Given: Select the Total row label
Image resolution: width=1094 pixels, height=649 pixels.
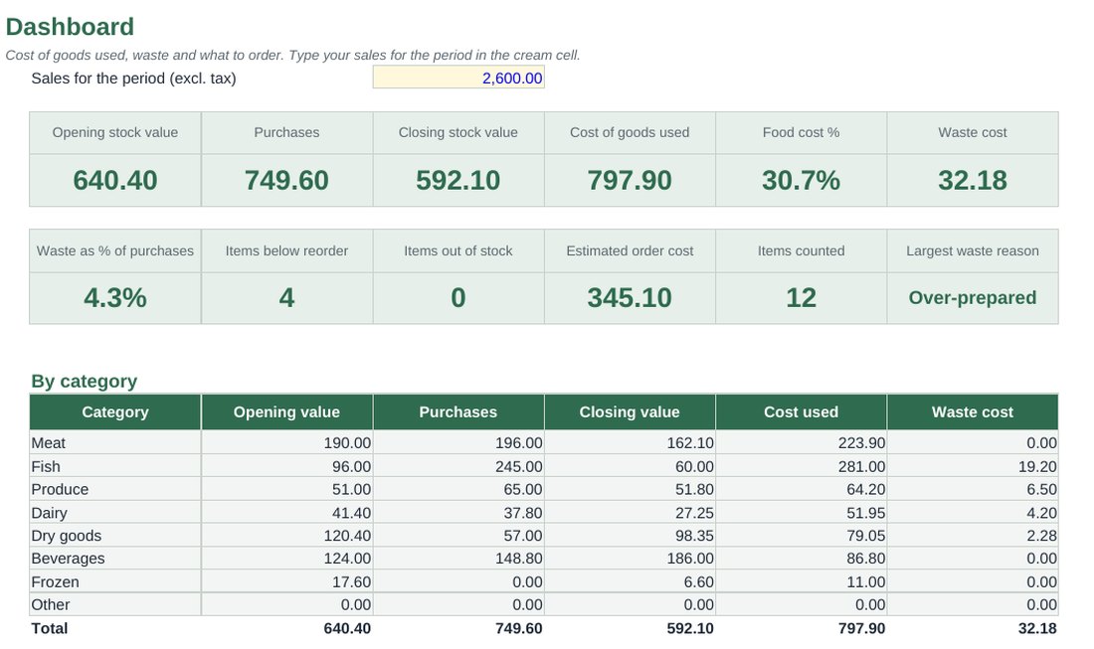Looking at the screenshot, I should tap(50, 629).
